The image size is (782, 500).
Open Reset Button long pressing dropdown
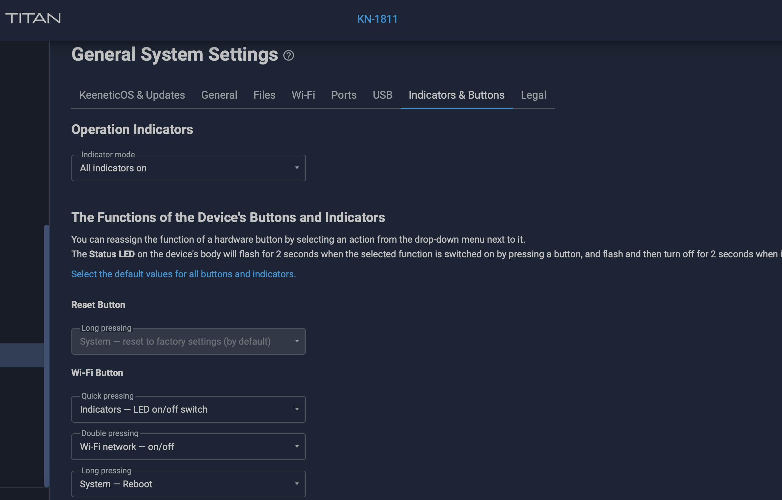tap(188, 341)
